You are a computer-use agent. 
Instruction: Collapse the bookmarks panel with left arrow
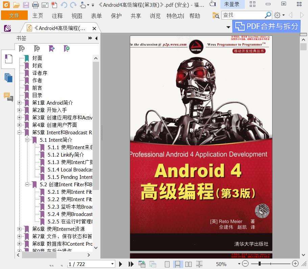tap(96, 38)
